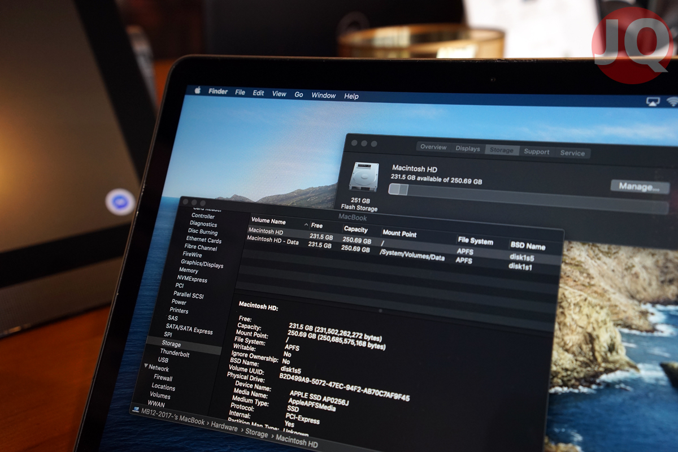Select Fibre Channel in the sidebar
678x452 pixels.
click(201, 247)
